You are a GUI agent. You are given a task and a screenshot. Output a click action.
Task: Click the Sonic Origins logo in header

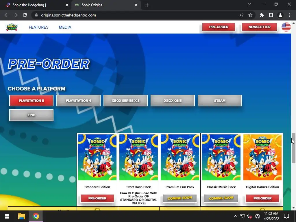tap(12, 27)
